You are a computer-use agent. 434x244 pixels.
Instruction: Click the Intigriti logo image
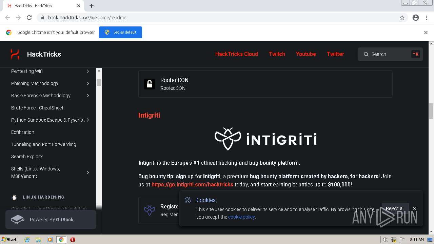pyautogui.click(x=265, y=139)
